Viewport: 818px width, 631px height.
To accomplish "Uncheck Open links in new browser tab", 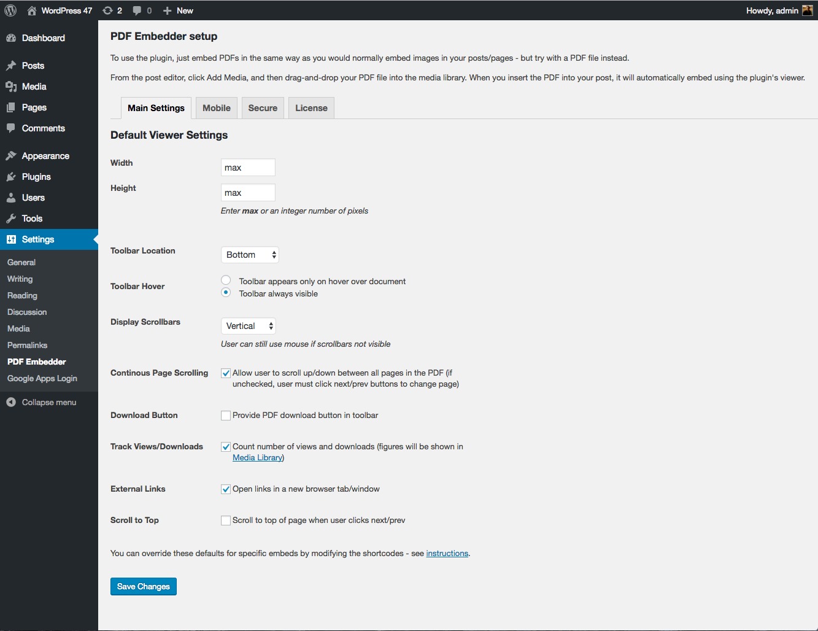I will (x=226, y=489).
